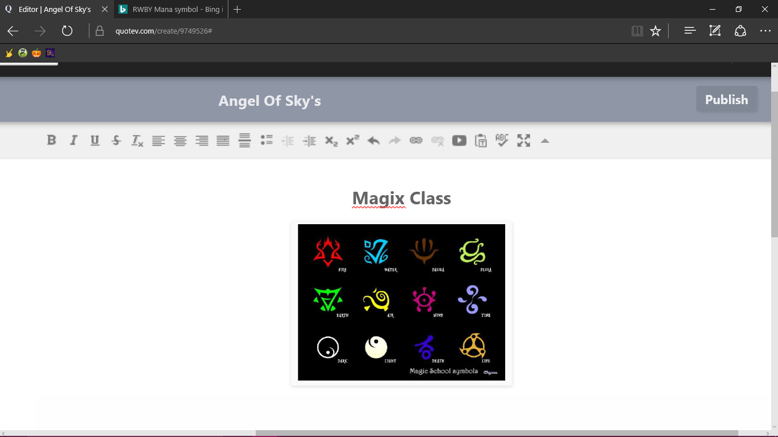Center align the text
Screen dimensions: 778x437
click(180, 141)
